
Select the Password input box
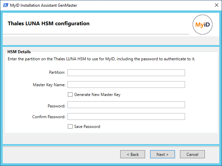126,105
